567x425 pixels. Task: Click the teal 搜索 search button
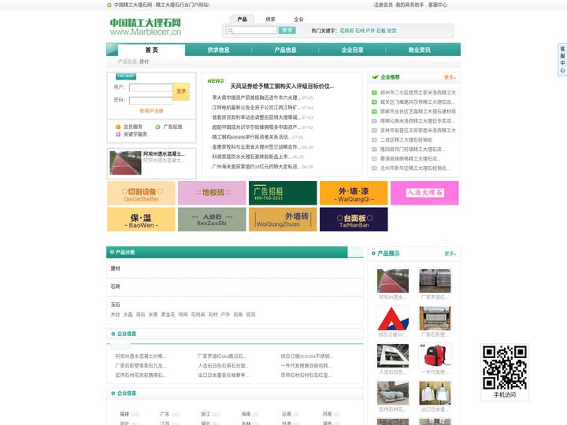287,31
